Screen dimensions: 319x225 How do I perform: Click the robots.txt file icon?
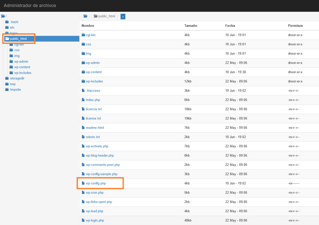click(x=83, y=137)
